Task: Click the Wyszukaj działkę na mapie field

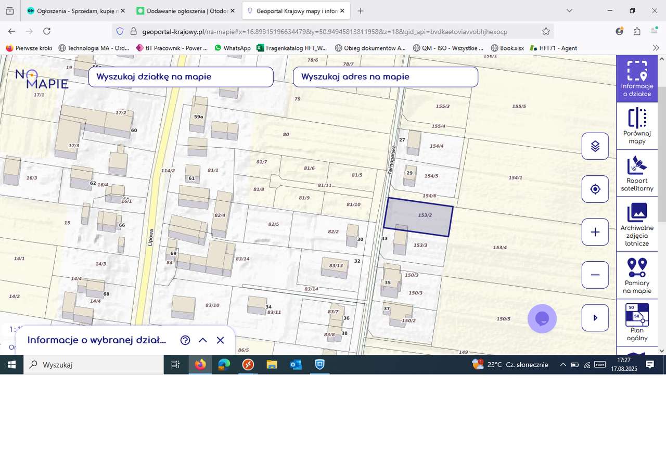Action: (x=181, y=77)
